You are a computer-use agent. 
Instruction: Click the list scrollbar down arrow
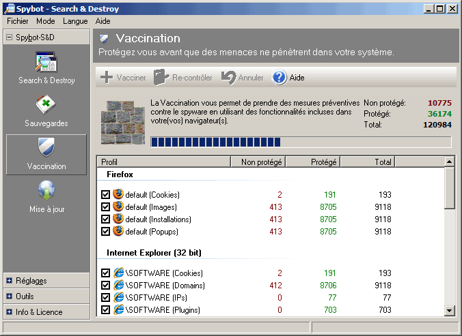(449, 311)
